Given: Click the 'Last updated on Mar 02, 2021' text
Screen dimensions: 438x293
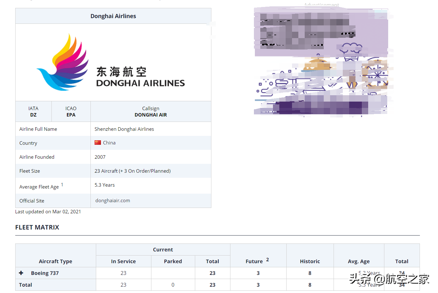Looking at the screenshot, I should 48,212.
